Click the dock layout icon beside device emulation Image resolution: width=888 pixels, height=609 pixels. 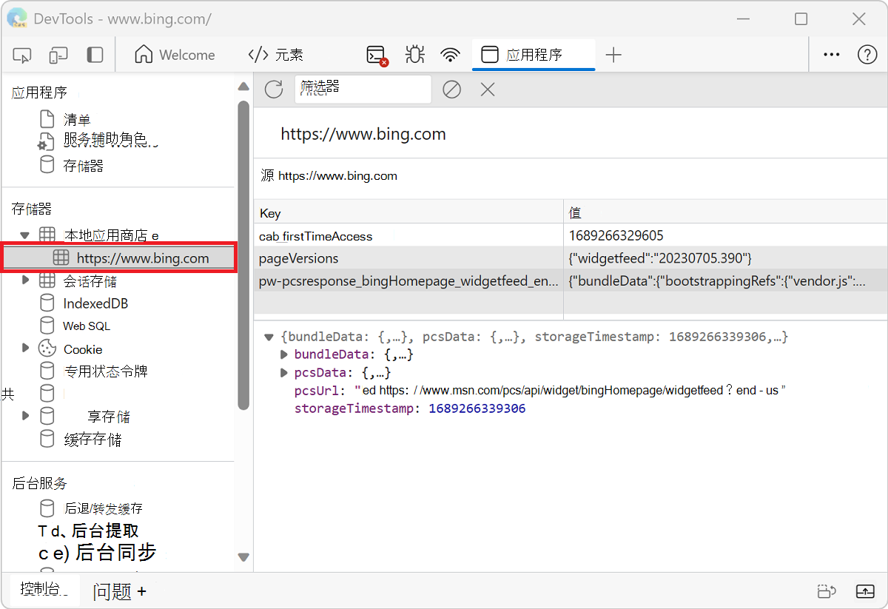click(x=93, y=55)
